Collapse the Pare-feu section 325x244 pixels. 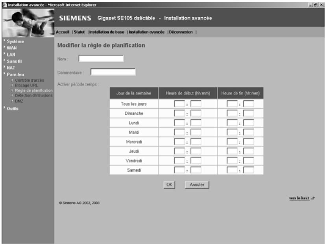click(15, 74)
